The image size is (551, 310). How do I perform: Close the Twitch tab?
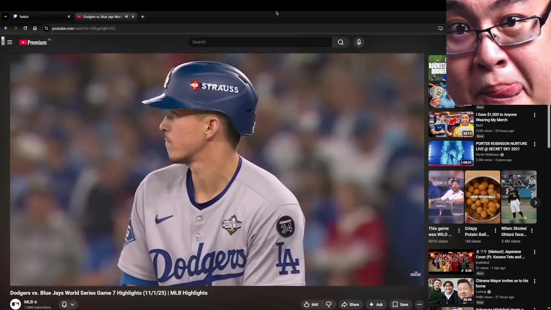click(68, 17)
